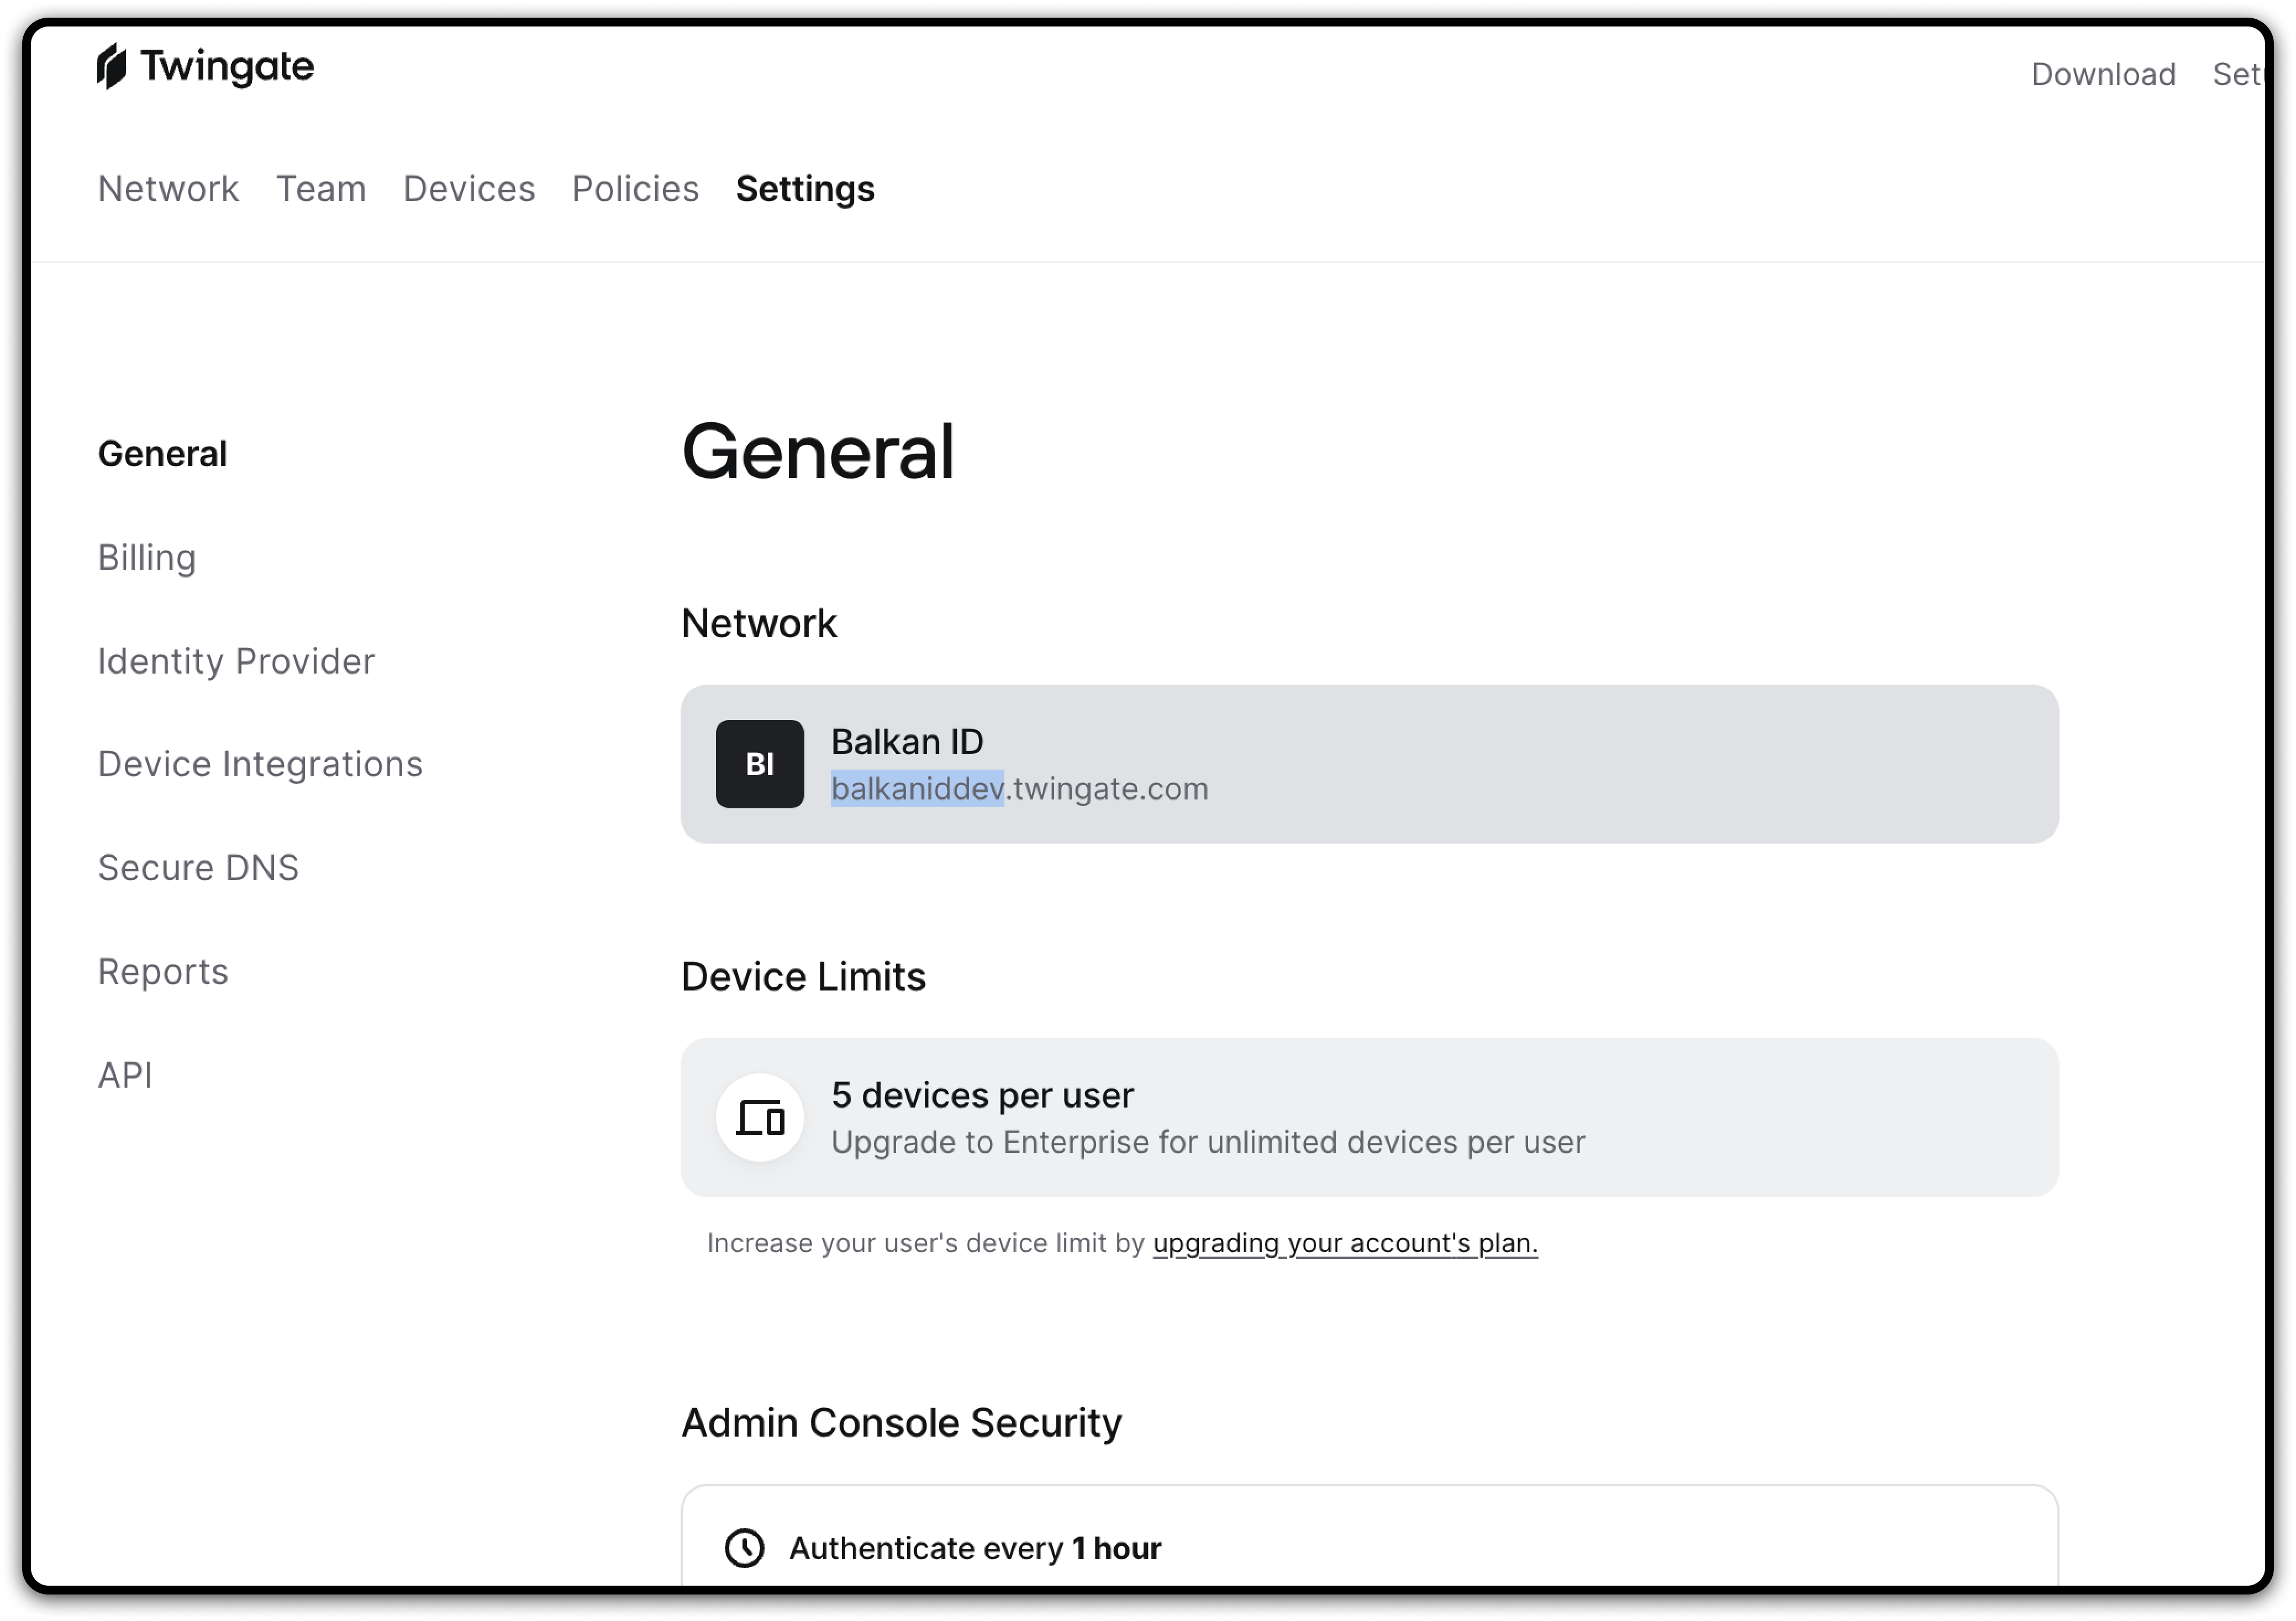The height and width of the screenshot is (1621, 2296).
Task: Open the Network tab
Action: pos(168,189)
